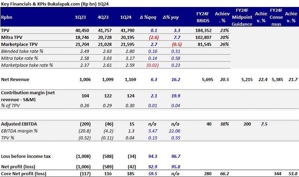Select the Adjusted EBITDA guidance value 200

tap(247, 124)
